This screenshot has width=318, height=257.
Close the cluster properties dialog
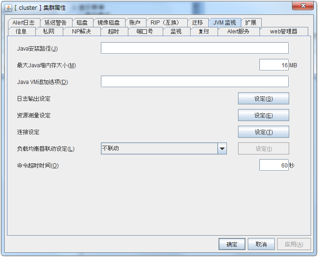303,6
